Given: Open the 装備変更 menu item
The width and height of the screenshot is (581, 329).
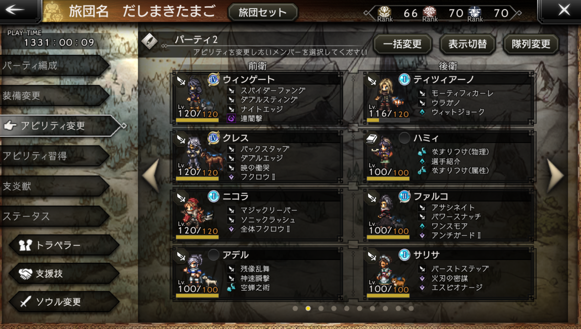Looking at the screenshot, I should coord(53,95).
